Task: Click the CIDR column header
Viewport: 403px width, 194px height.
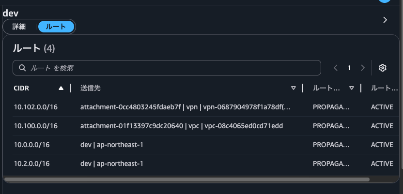Action: [x=22, y=88]
